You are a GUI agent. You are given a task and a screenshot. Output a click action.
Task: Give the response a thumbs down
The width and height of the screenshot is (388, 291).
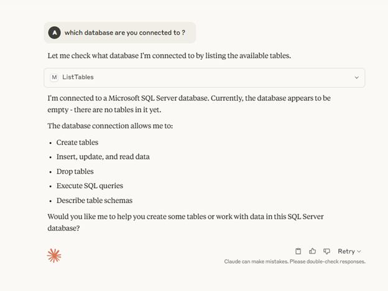point(326,251)
